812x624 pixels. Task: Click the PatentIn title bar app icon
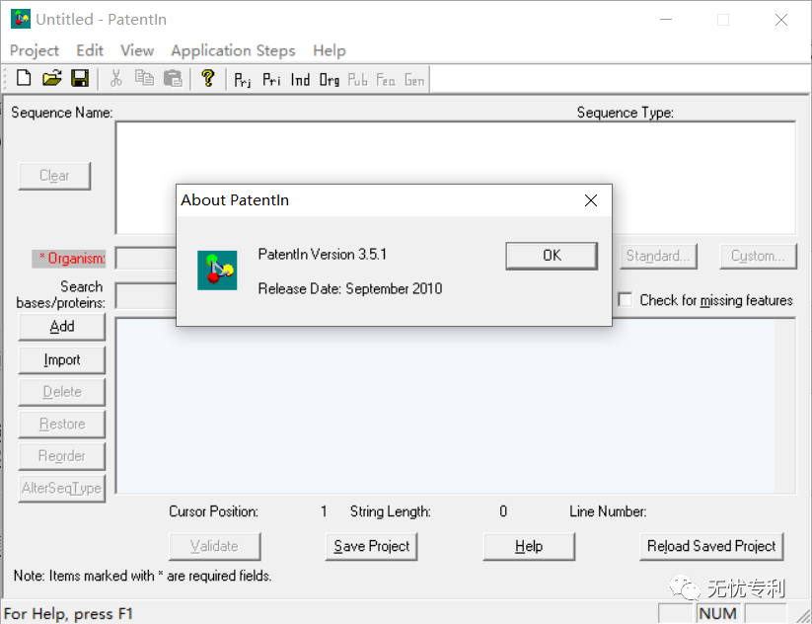pyautogui.click(x=20, y=19)
